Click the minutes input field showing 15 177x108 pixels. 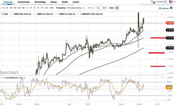coord(99,8)
